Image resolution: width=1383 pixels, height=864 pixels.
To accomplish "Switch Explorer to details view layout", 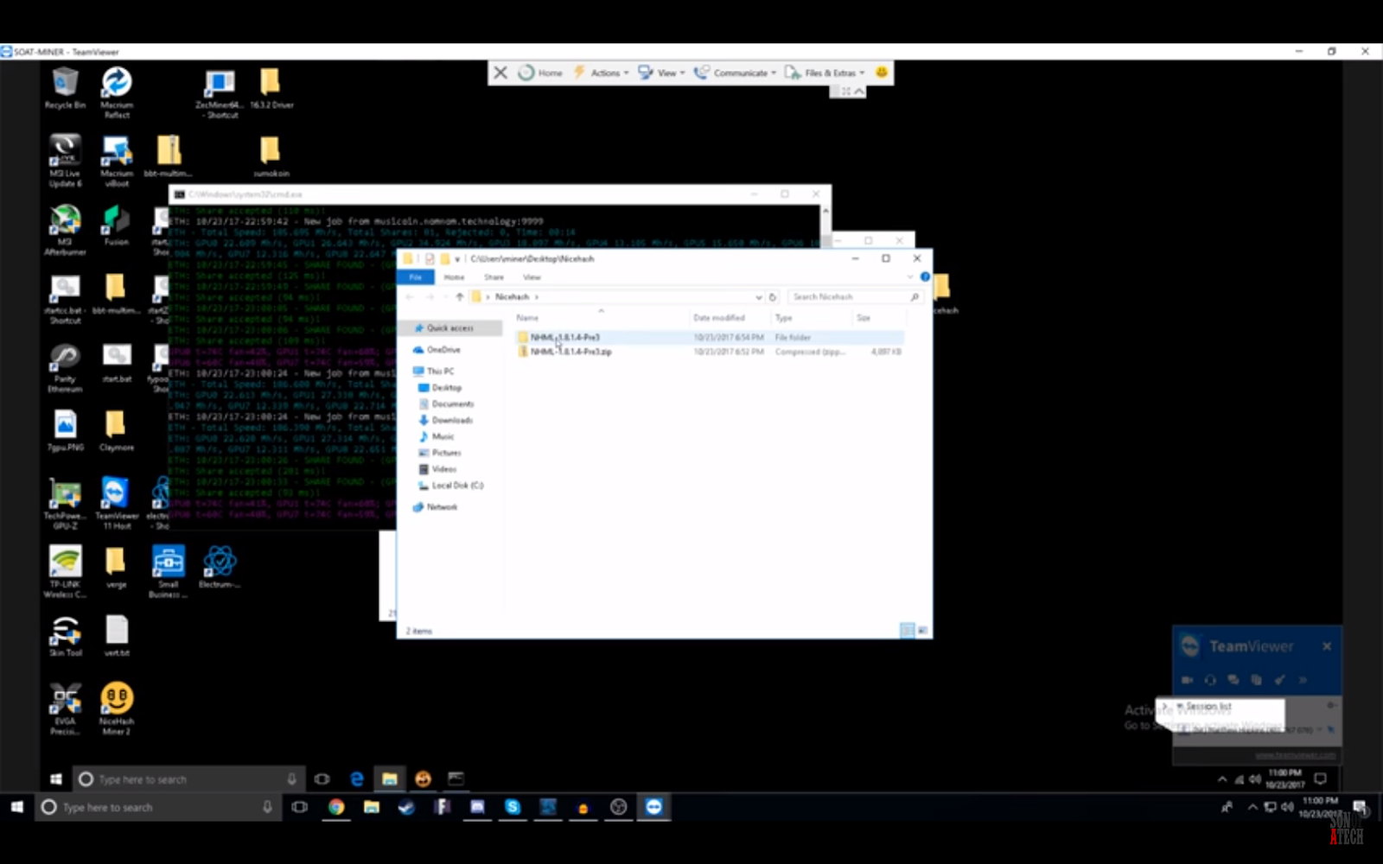I will [907, 631].
